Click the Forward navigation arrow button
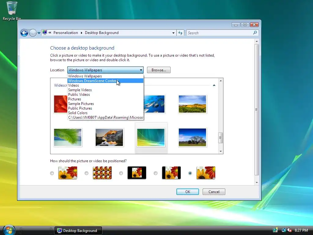This screenshot has height=235, width=313. [x=33, y=33]
